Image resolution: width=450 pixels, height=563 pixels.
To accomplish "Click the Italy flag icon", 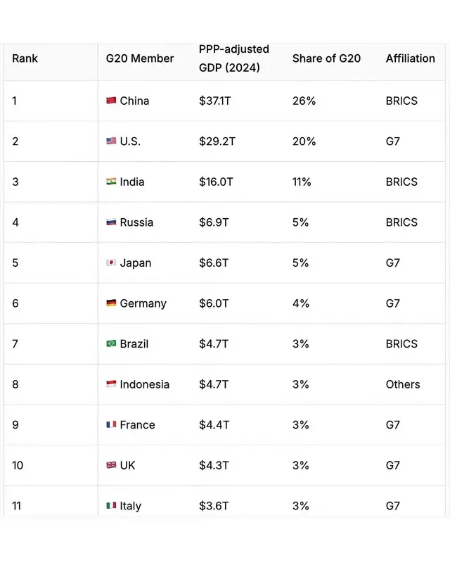I will tap(111, 505).
